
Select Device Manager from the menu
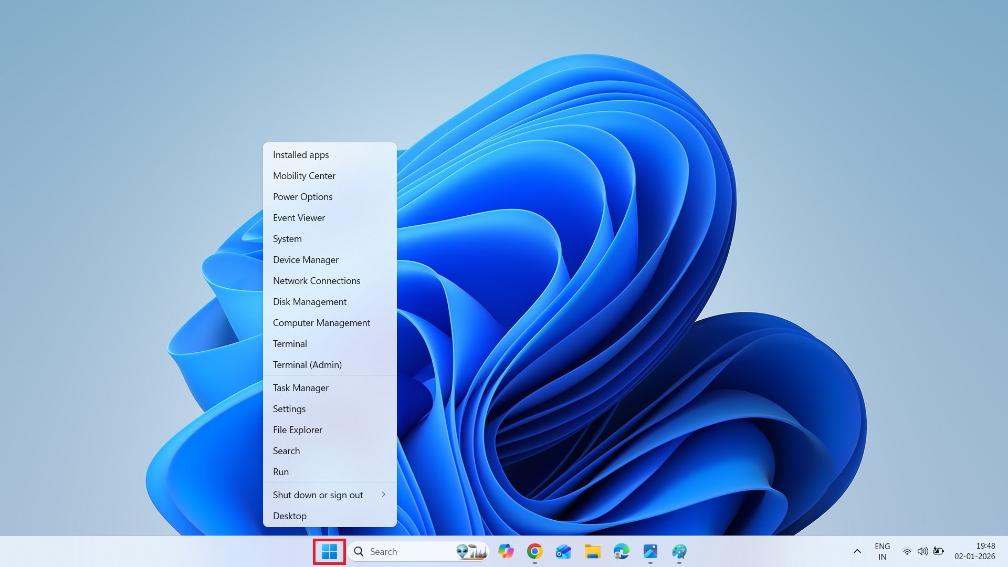pos(306,260)
